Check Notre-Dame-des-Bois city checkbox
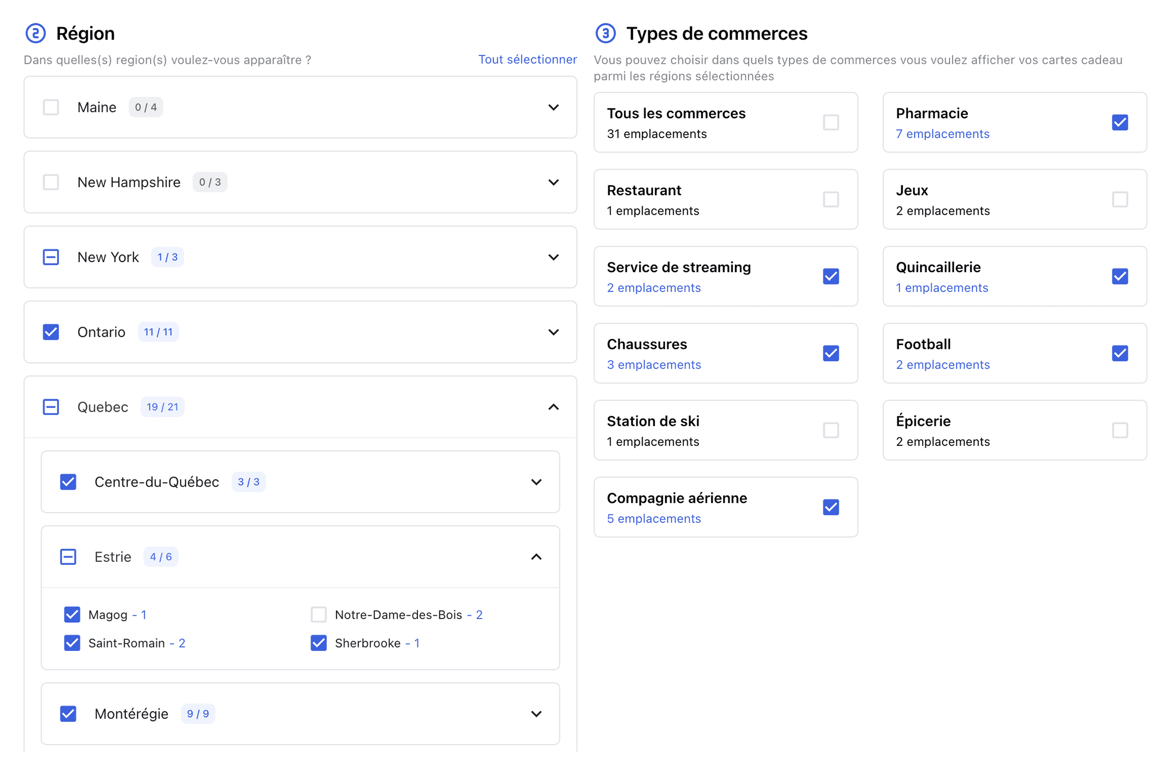The width and height of the screenshot is (1166, 761). (x=319, y=615)
